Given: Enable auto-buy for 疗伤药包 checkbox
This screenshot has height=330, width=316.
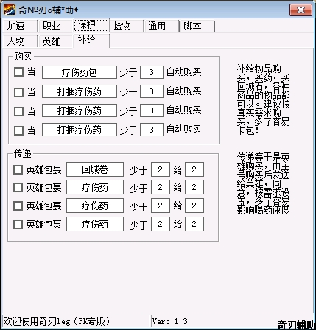Looking at the screenshot, I should (18, 72).
